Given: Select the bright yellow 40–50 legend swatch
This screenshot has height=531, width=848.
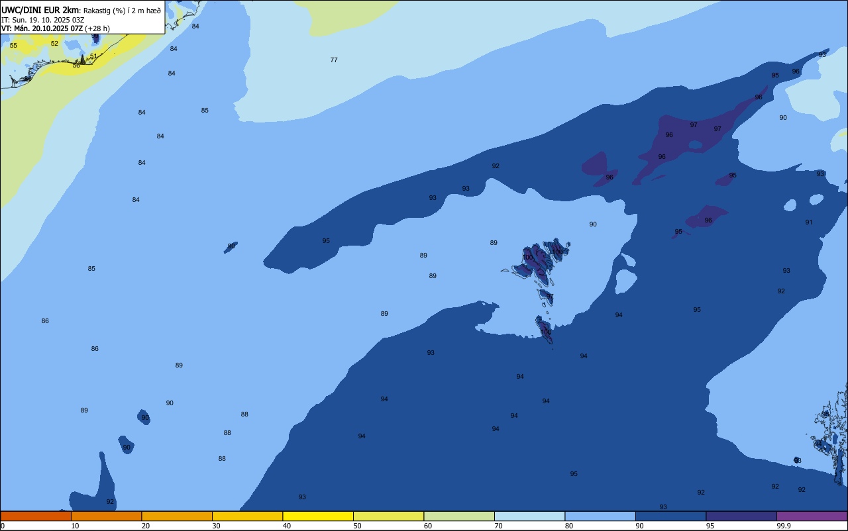Looking at the screenshot, I should [x=318, y=516].
